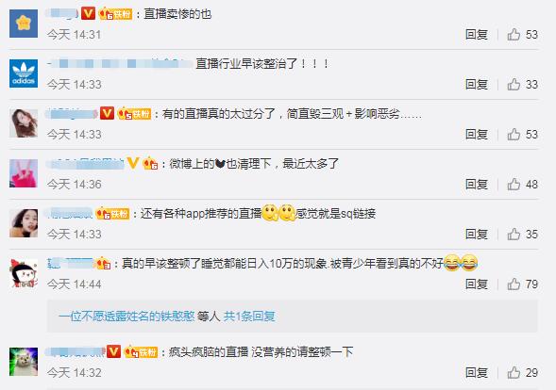Reply to comment about 毁三观
The width and height of the screenshot is (556, 390).
tap(477, 135)
